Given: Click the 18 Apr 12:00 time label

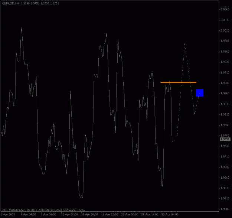Looking at the screenshot, I should coord(110,214).
